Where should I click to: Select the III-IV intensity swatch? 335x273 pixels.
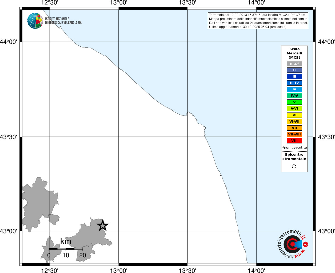[294, 83]
